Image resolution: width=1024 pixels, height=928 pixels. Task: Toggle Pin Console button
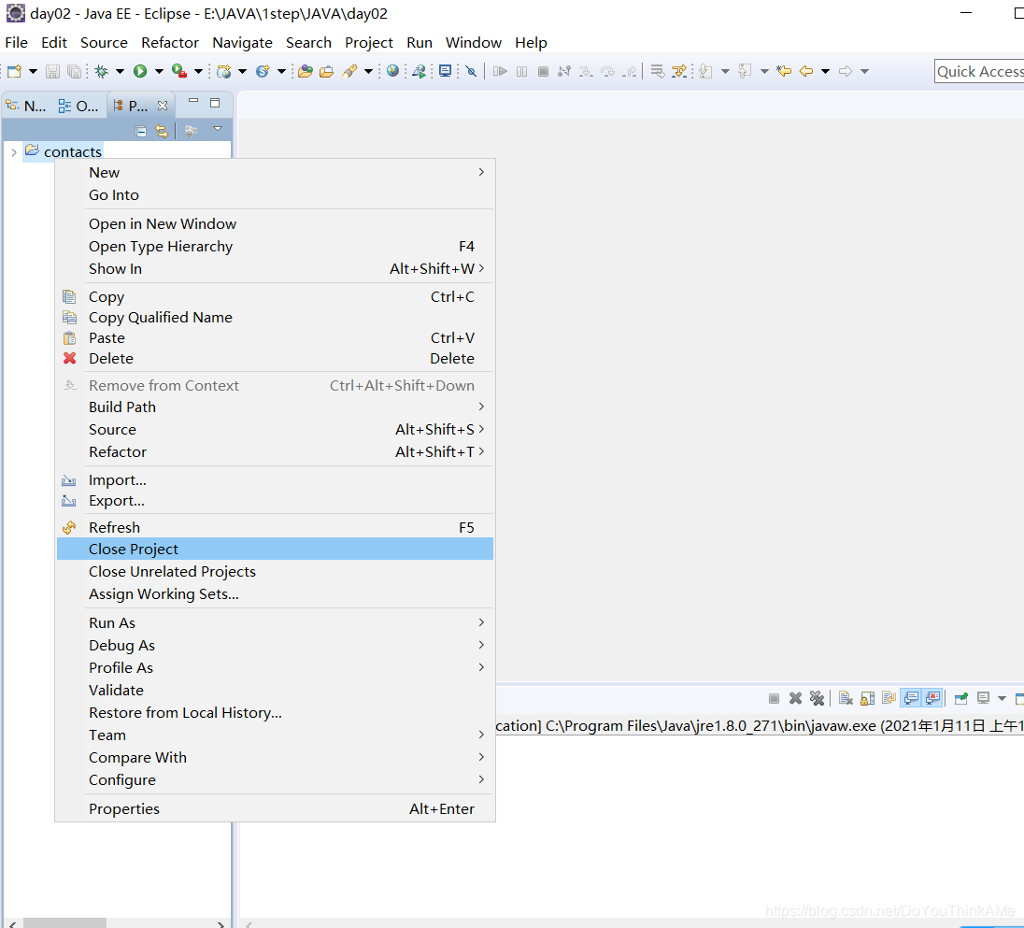961,698
